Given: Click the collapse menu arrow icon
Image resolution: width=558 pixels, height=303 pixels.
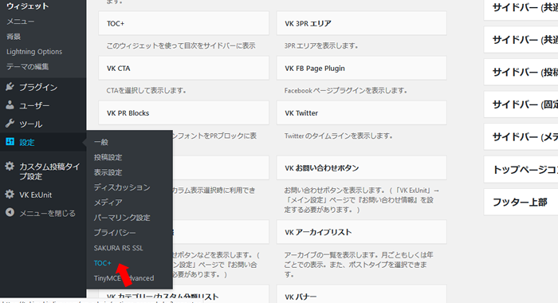Looking at the screenshot, I should tap(10, 213).
